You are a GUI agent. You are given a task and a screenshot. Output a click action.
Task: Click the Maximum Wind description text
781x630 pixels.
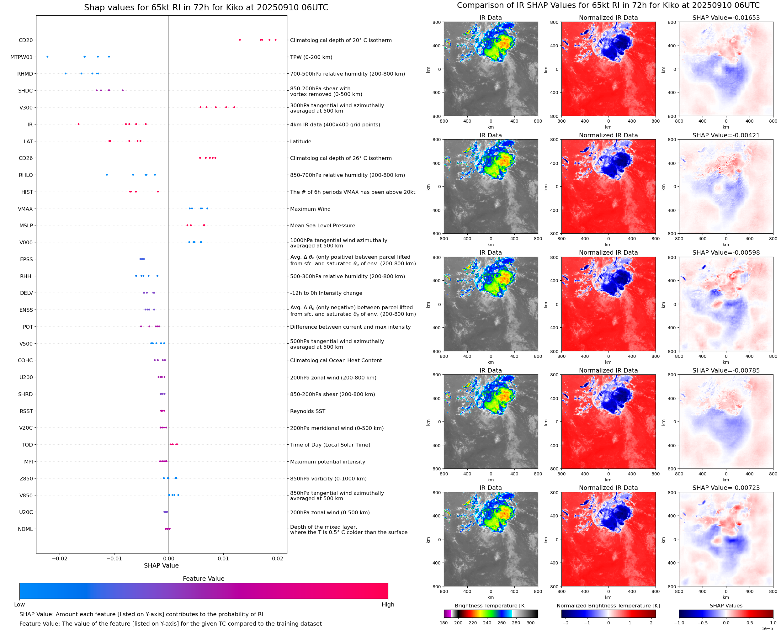(x=310, y=209)
